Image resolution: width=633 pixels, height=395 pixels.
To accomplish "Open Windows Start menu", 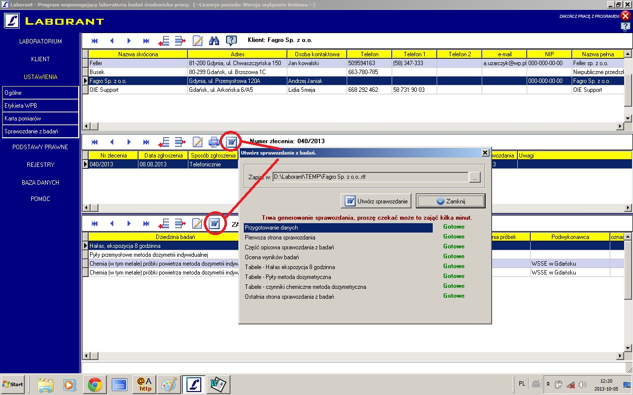I will coord(13,384).
